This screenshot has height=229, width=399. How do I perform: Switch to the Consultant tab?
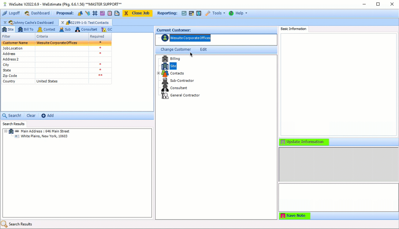pyautogui.click(x=86, y=29)
